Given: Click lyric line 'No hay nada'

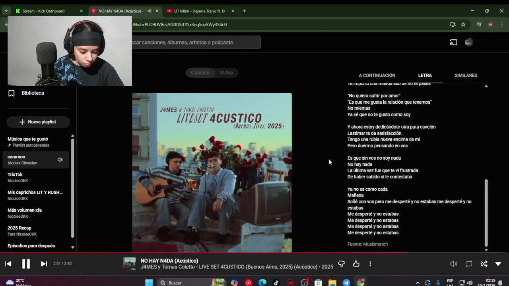Looking at the screenshot, I should [360, 164].
